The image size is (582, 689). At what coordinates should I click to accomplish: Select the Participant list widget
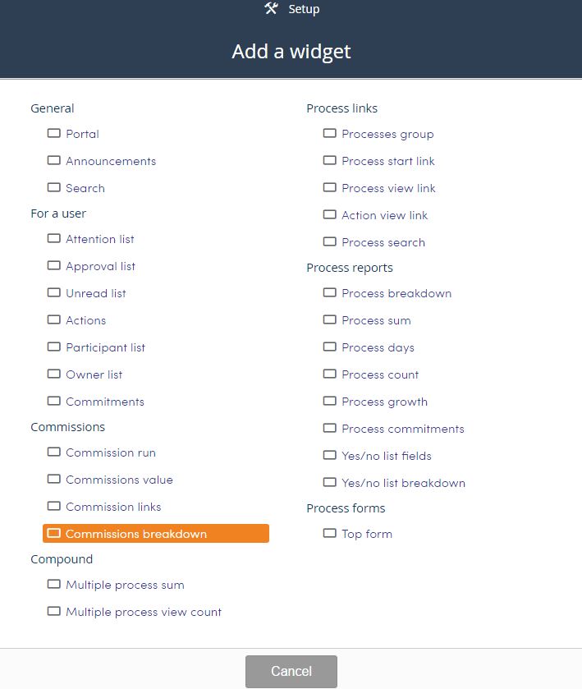click(54, 347)
